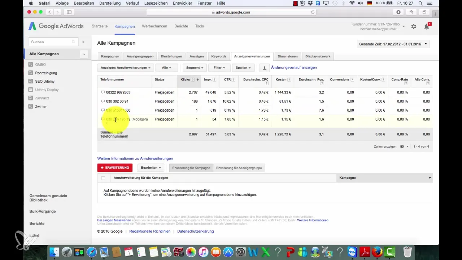Viewport: 462px width, 260px height.
Task: Open the Berichte top navigation item
Action: [181, 26]
